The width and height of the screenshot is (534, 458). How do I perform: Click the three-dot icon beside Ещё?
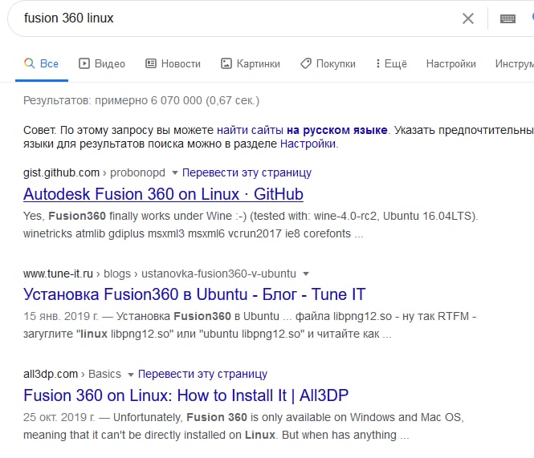point(377,63)
